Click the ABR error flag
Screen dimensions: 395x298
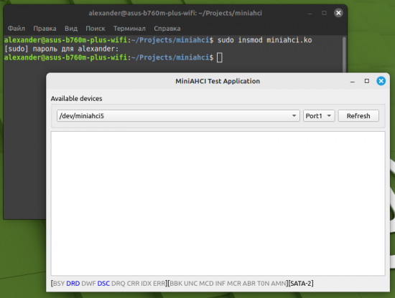click(x=249, y=284)
